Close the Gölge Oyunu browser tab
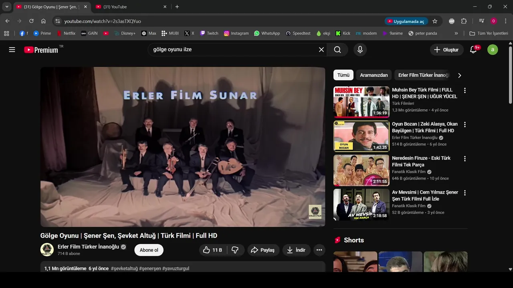 [85, 7]
